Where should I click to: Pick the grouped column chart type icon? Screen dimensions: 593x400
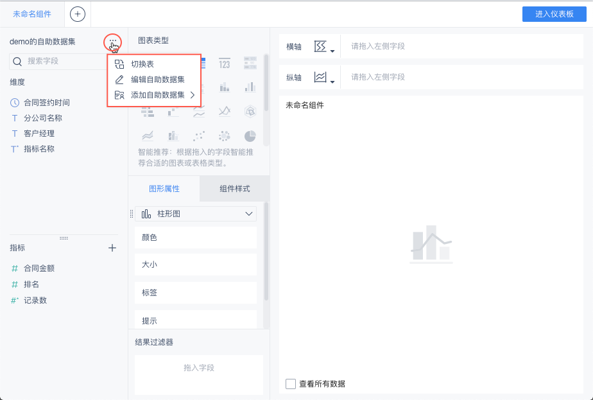[x=250, y=87]
